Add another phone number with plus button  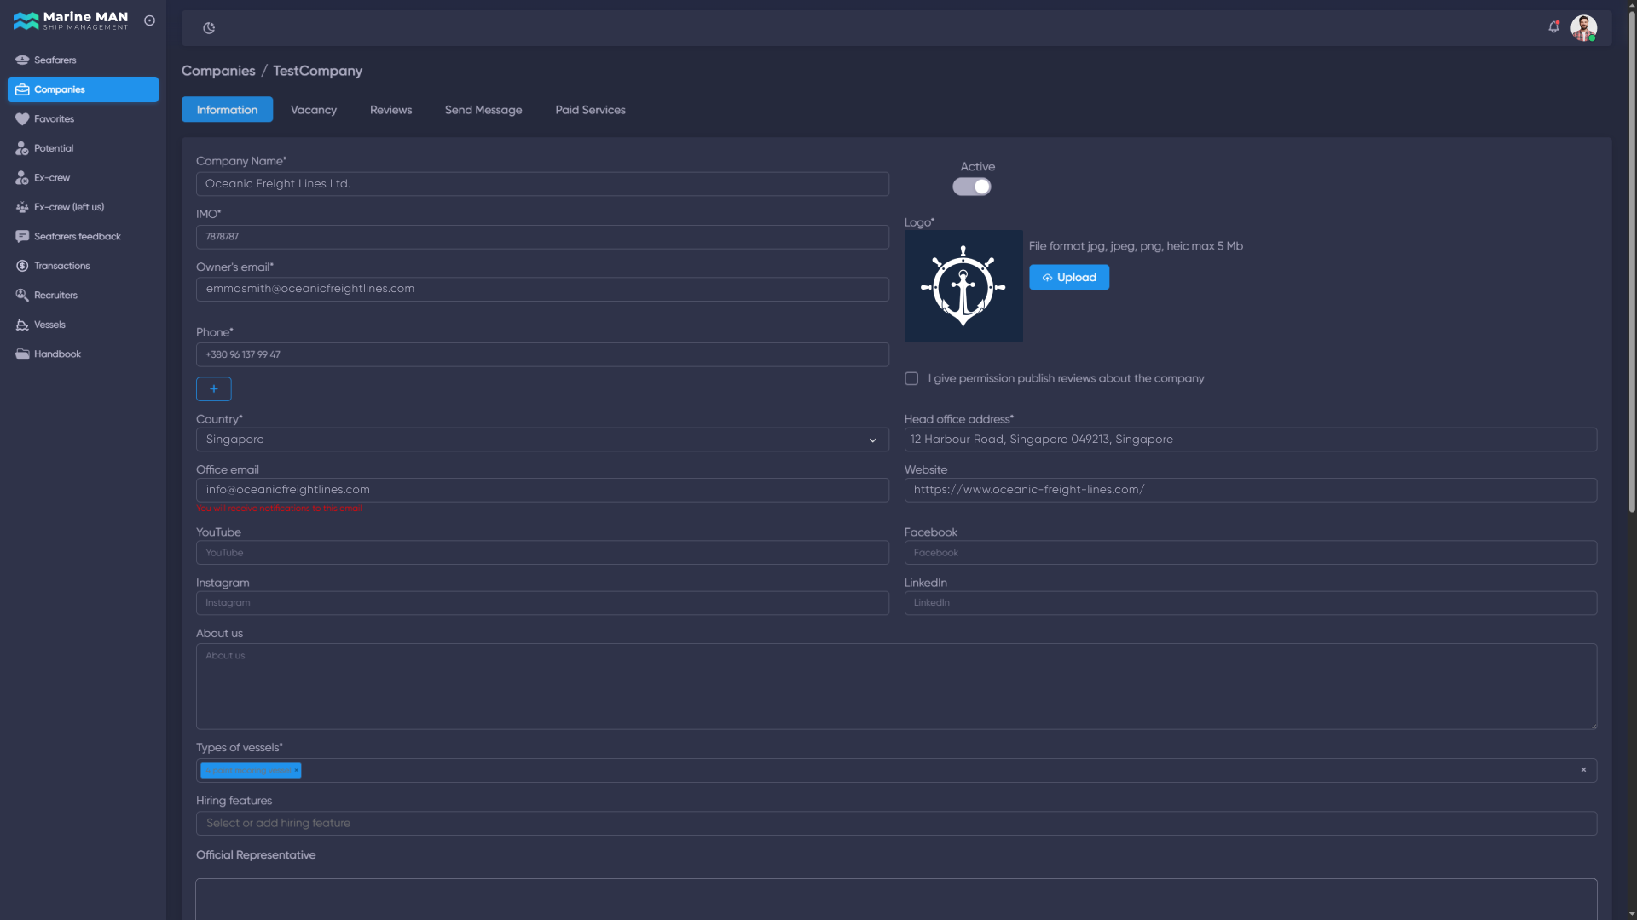[x=214, y=388]
